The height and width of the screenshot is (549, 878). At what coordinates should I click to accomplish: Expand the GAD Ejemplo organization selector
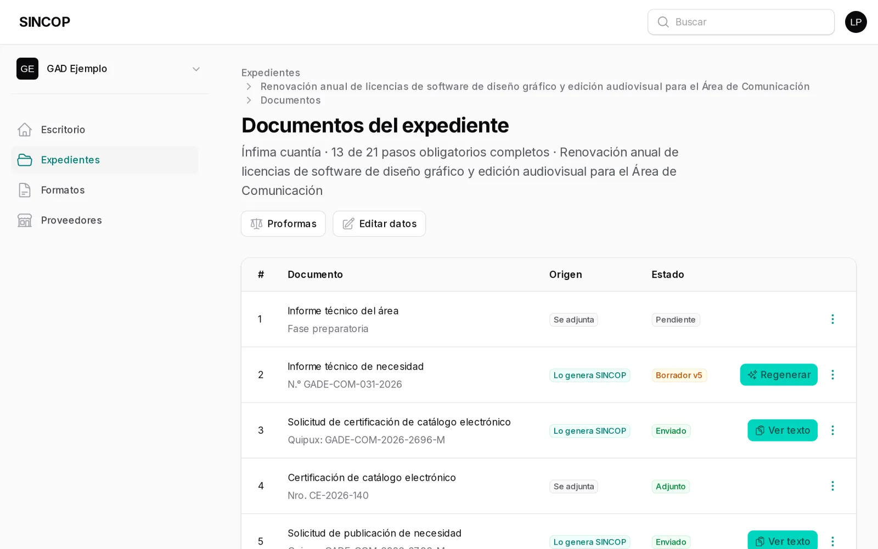[x=110, y=69]
